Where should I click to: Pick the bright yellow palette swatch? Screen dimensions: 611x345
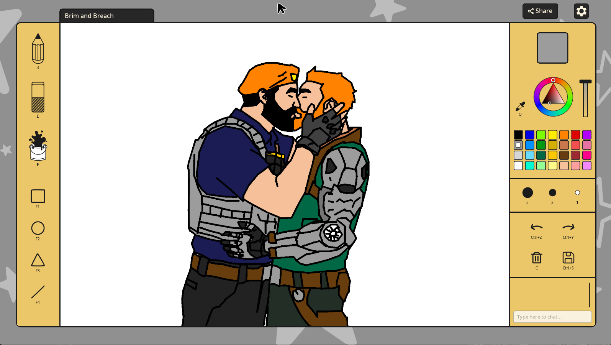pyautogui.click(x=552, y=135)
